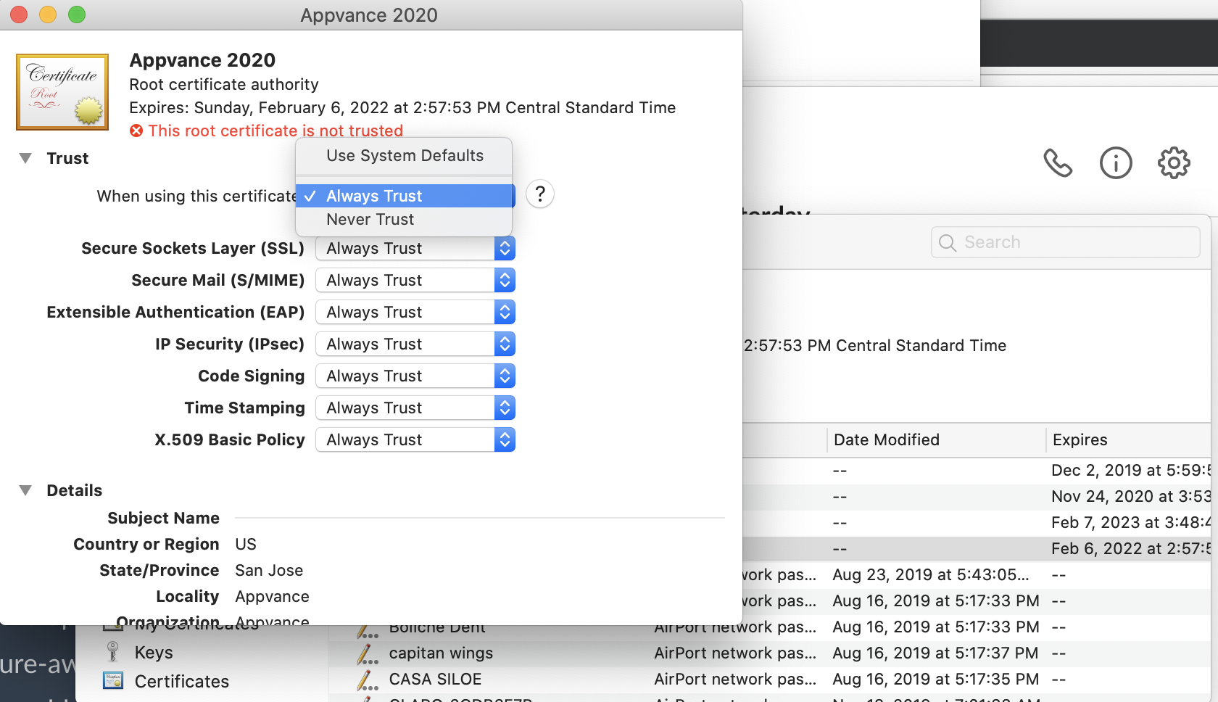
Task: Sort by the Expires column header
Action: point(1080,439)
